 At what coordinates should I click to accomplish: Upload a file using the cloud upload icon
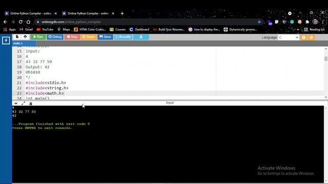click(25, 37)
